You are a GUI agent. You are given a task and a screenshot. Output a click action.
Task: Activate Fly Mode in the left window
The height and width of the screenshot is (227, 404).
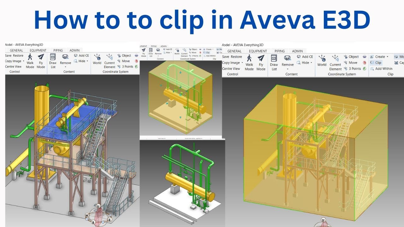[41, 61]
